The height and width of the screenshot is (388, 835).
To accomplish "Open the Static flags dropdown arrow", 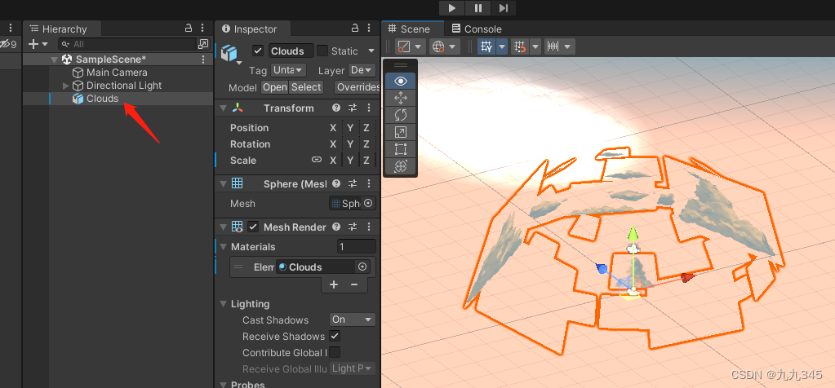I will click(x=371, y=51).
